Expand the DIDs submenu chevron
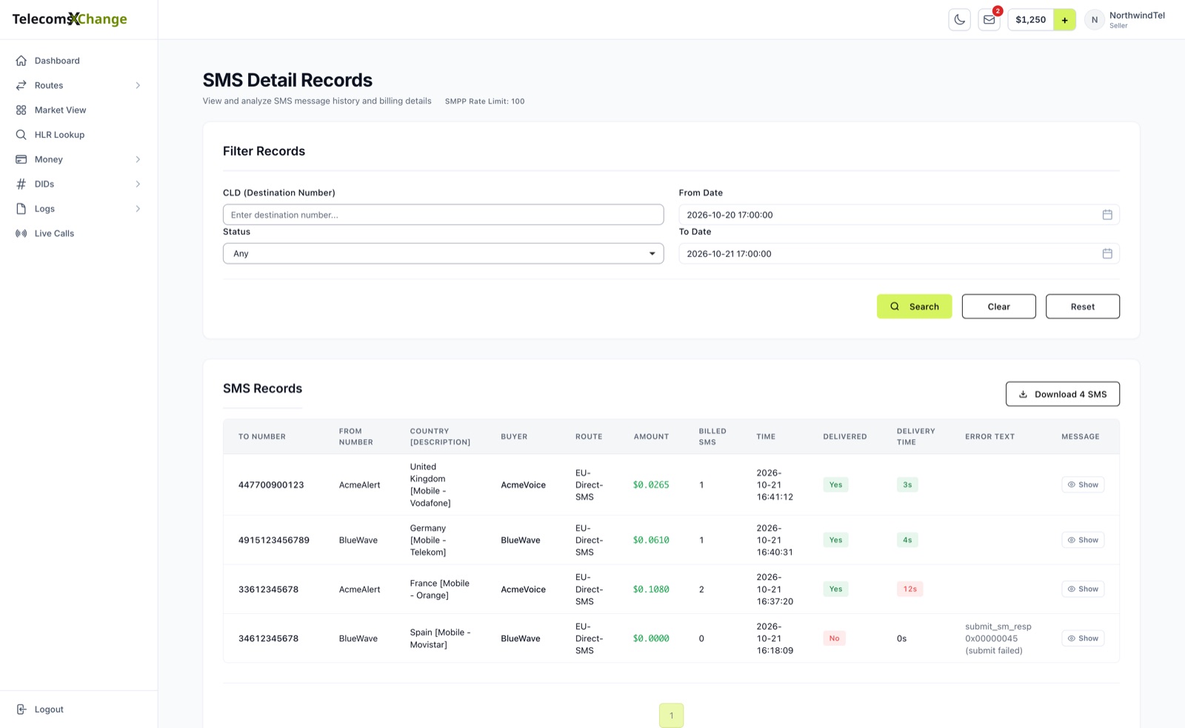The image size is (1185, 728). point(138,184)
